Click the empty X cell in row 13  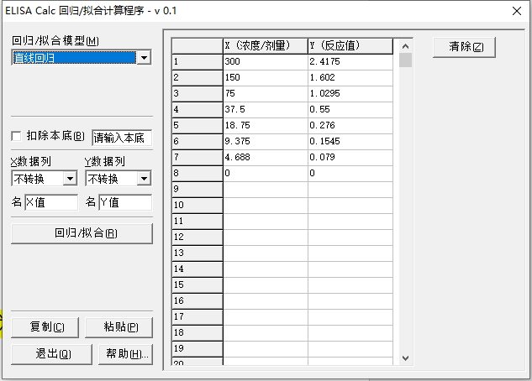[266, 253]
